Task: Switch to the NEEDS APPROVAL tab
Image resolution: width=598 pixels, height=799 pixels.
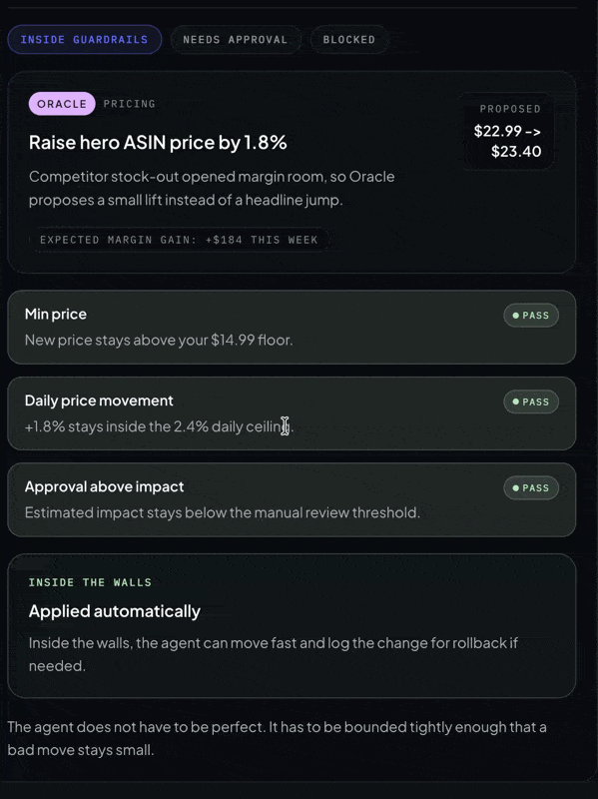Action: (x=236, y=40)
